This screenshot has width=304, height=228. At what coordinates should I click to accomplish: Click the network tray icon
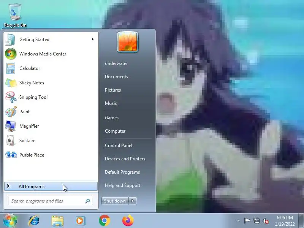click(256, 221)
